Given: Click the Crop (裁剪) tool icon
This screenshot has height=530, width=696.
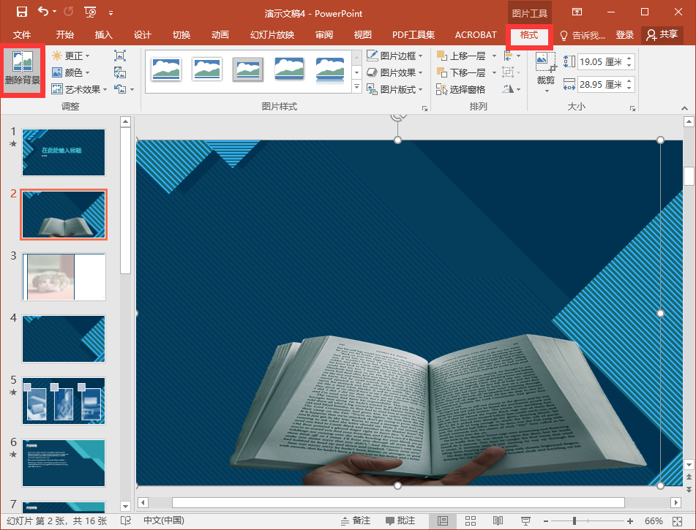Looking at the screenshot, I should point(545,63).
